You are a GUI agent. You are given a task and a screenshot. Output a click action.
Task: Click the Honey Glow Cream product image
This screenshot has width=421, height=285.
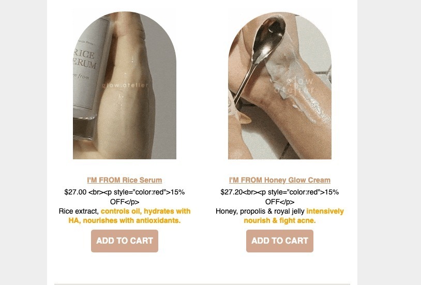tap(280, 85)
